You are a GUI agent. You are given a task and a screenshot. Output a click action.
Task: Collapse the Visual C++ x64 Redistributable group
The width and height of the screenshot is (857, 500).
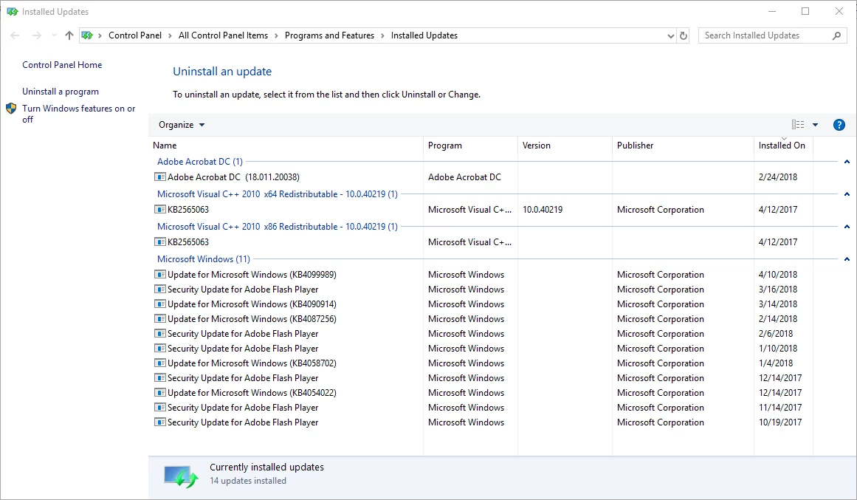coord(847,194)
